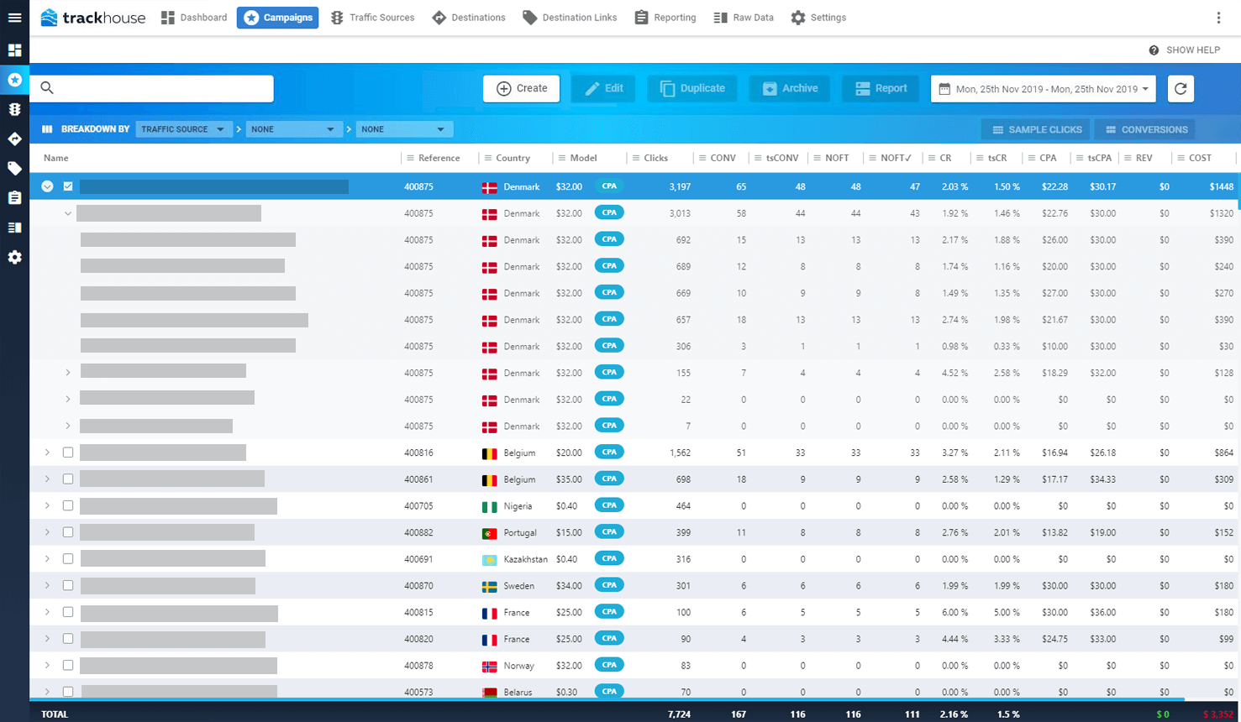Click the Create campaign button

[x=522, y=88]
